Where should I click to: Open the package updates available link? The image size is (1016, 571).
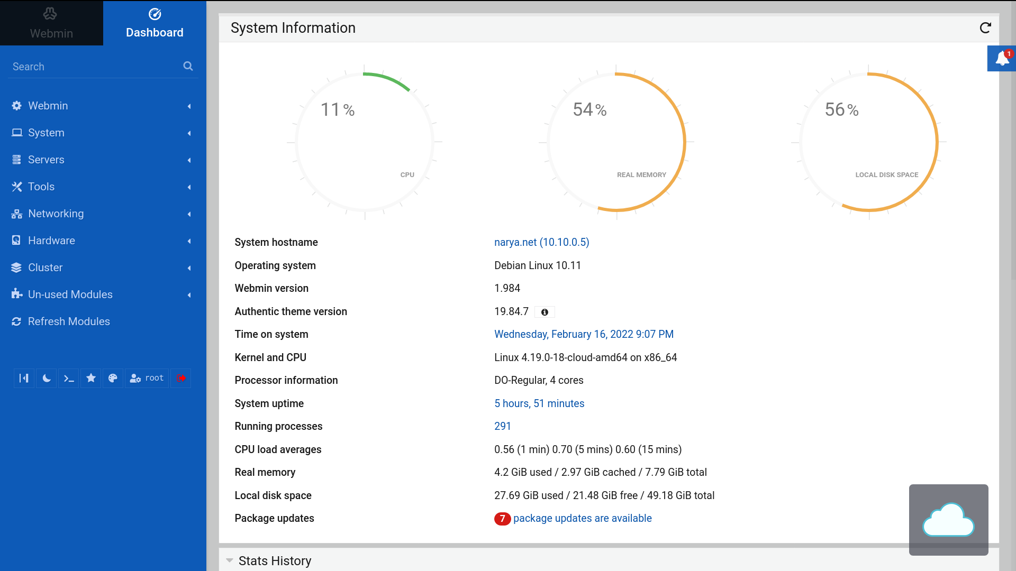pos(582,518)
